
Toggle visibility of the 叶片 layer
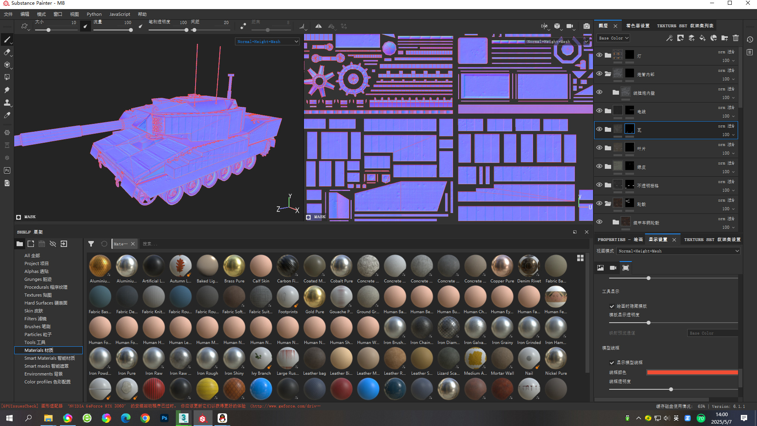coord(599,148)
